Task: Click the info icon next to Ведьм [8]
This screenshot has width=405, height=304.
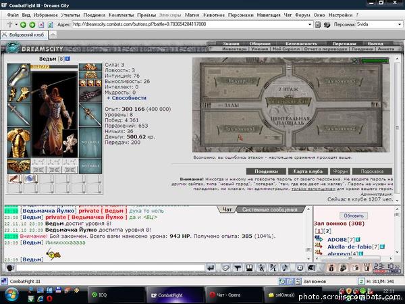Action: pyautogui.click(x=67, y=59)
